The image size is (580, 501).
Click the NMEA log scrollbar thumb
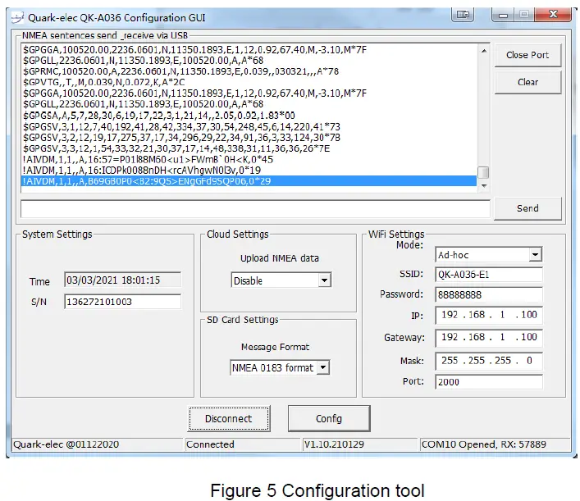point(483,173)
